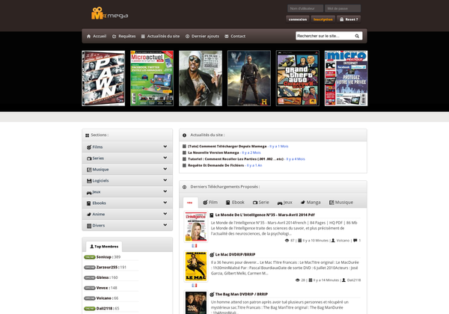Screen dimensions: 449x314
Task: Select the New downloads tab
Action: click(x=190, y=203)
